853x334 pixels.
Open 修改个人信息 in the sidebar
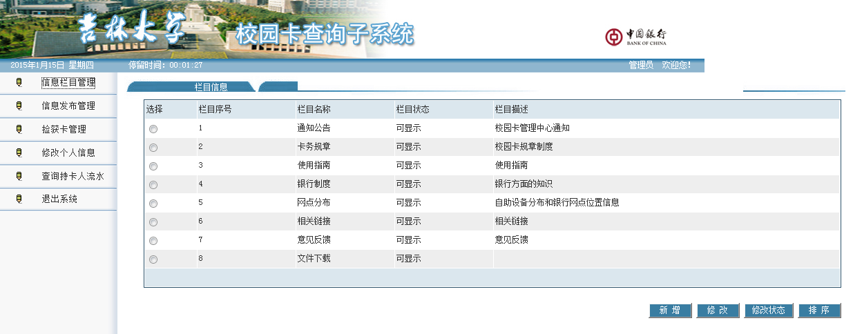68,153
